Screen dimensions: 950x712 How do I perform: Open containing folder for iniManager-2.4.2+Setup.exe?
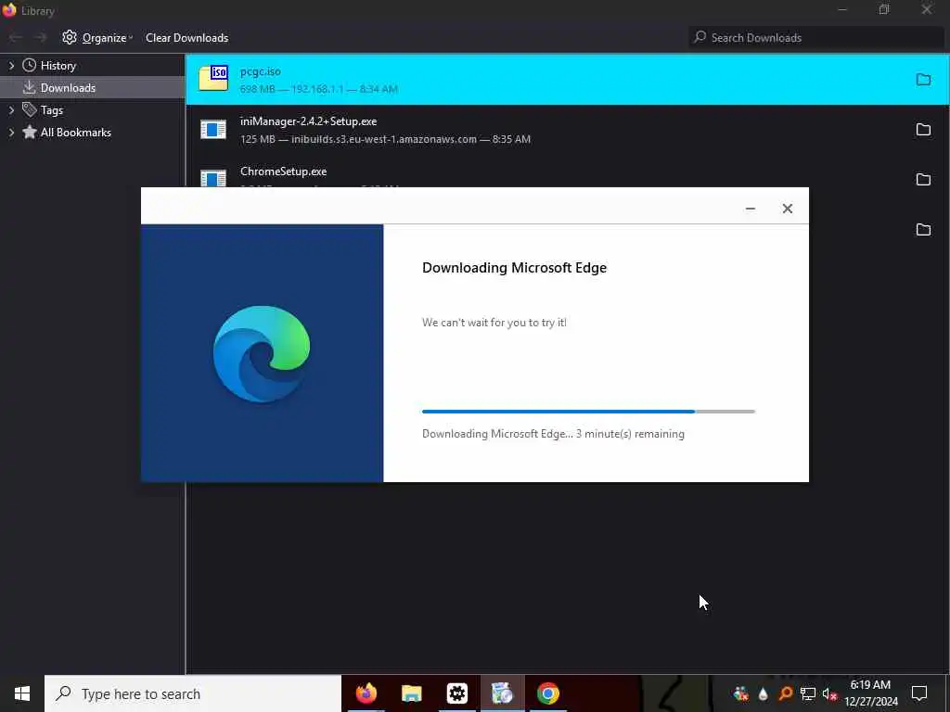point(923,129)
